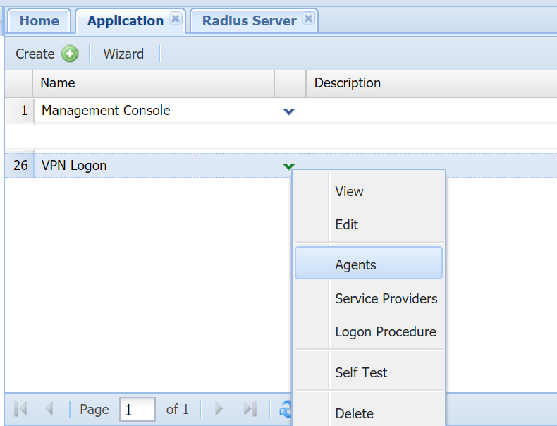
Task: Click Logon Procedure menu option
Action: coord(385,331)
